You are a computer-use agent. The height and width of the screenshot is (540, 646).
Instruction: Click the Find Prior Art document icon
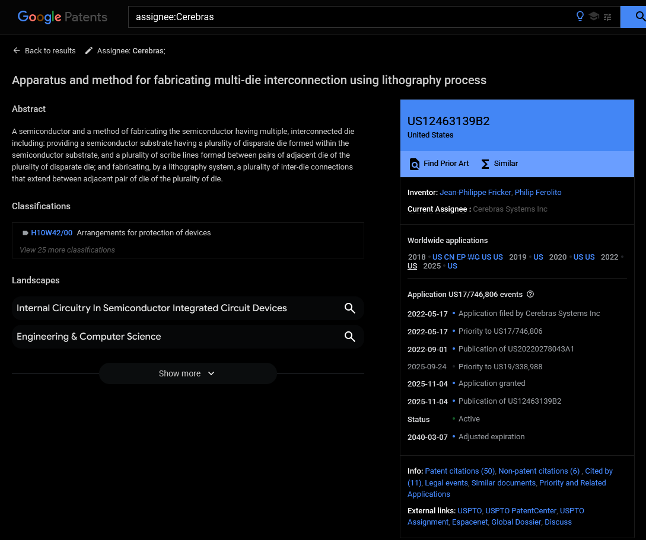[x=414, y=164]
